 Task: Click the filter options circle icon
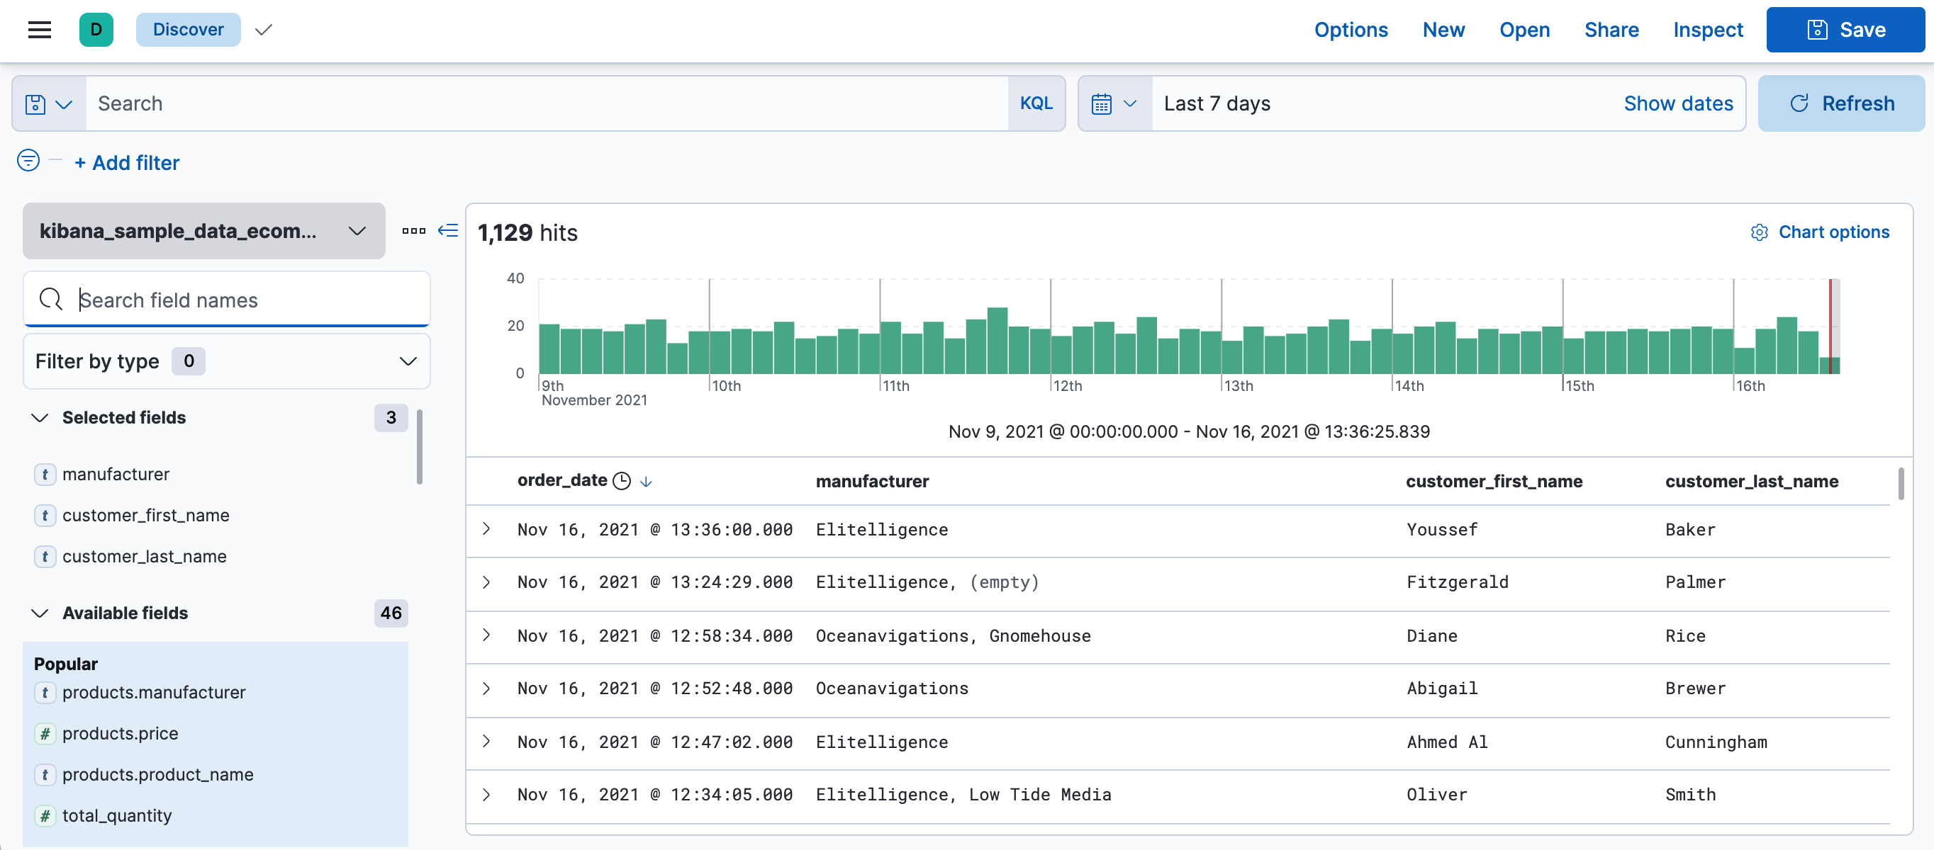(x=28, y=161)
